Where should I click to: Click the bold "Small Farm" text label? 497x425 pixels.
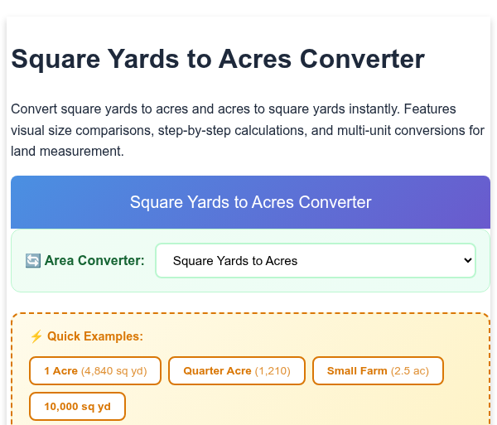357,371
